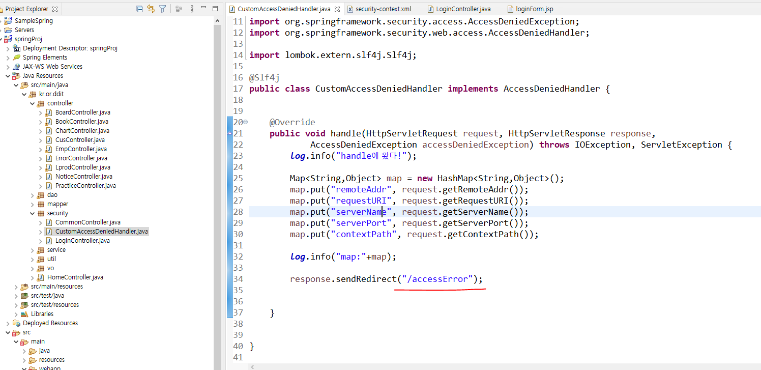Select CustomAccessDeniedHandler.java in tree
Viewport: 761px width, 370px height.
(x=102, y=232)
